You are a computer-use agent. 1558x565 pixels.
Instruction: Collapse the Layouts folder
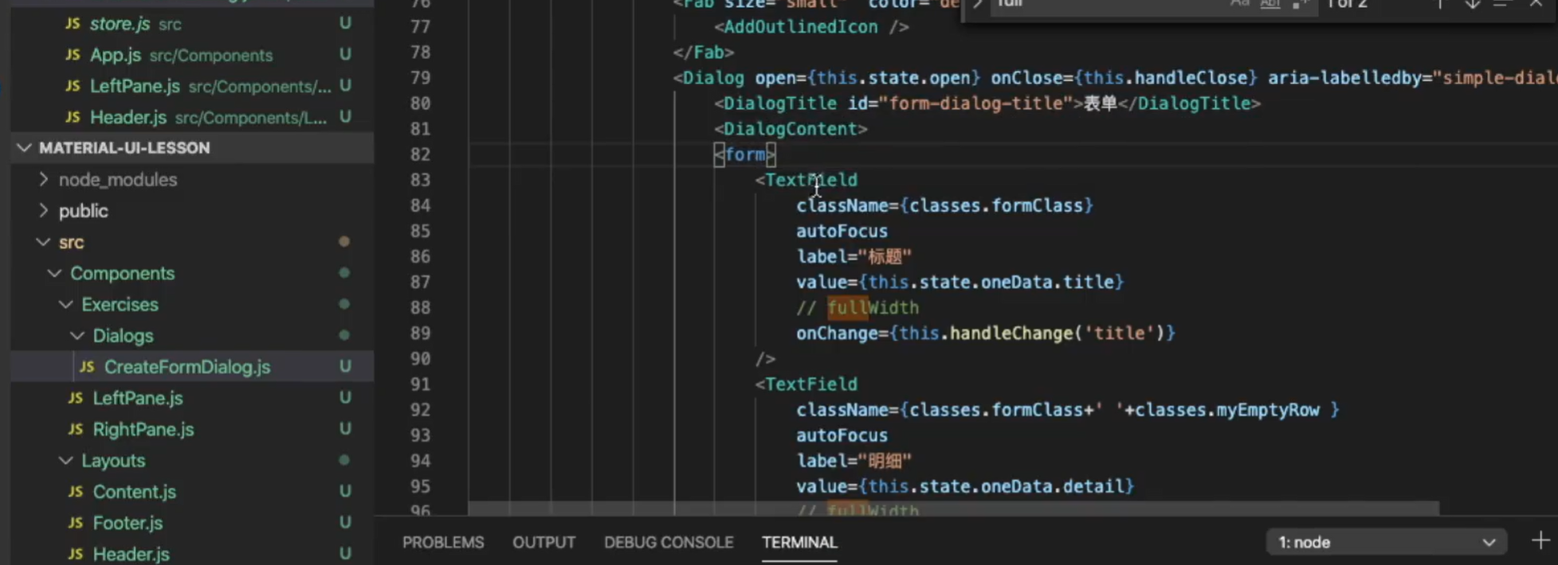coord(65,461)
